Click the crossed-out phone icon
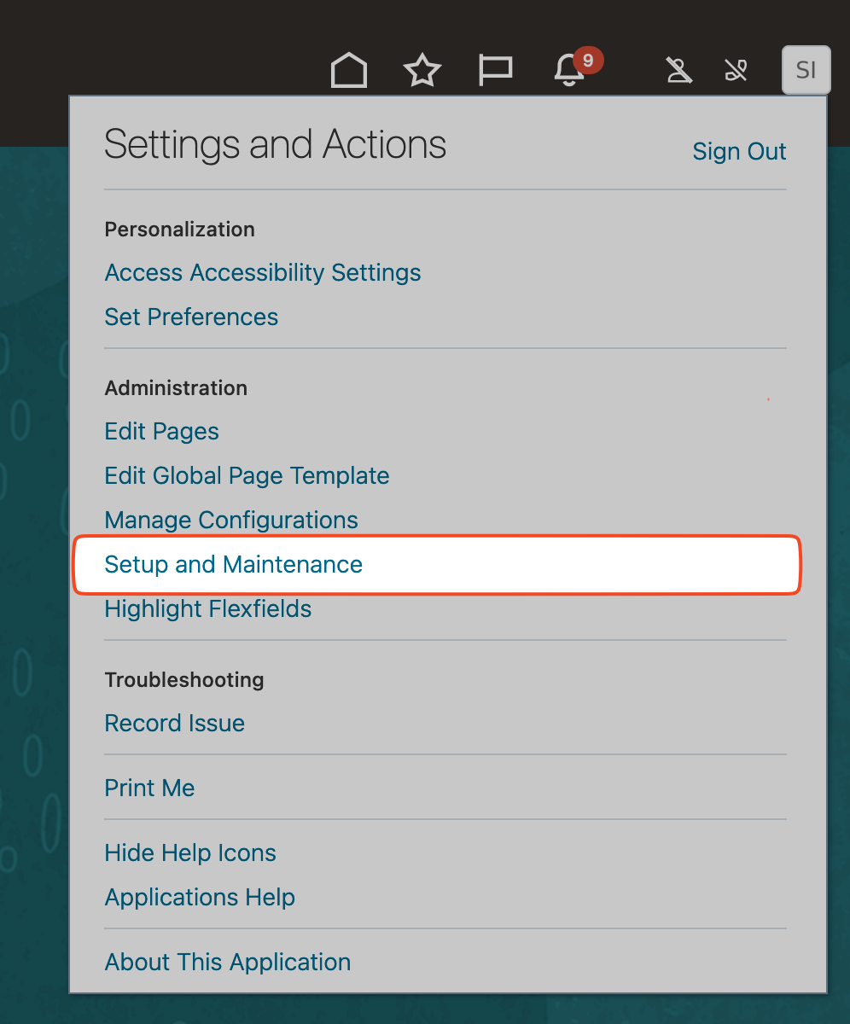Viewport: 850px width, 1024px height. tap(736, 70)
